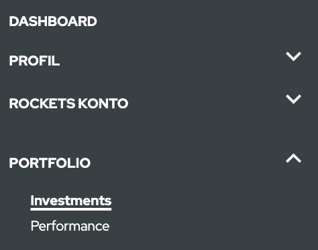Expand the PROFIL section chevron

click(x=293, y=56)
